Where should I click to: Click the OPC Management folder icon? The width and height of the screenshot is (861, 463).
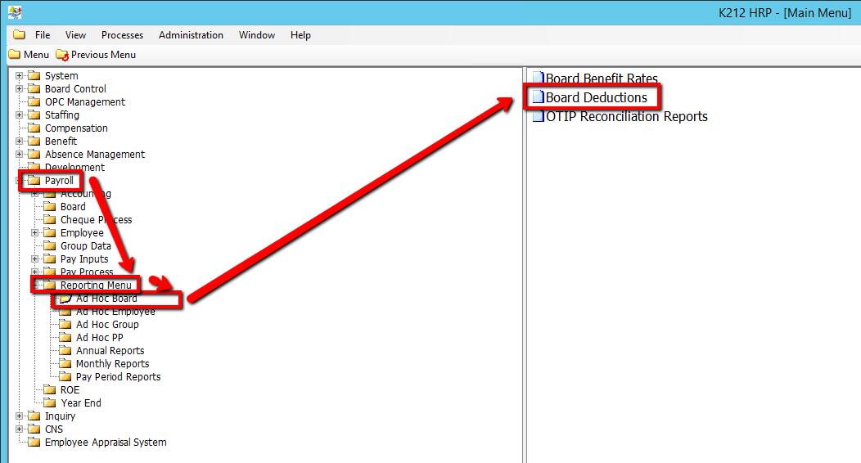coord(34,102)
